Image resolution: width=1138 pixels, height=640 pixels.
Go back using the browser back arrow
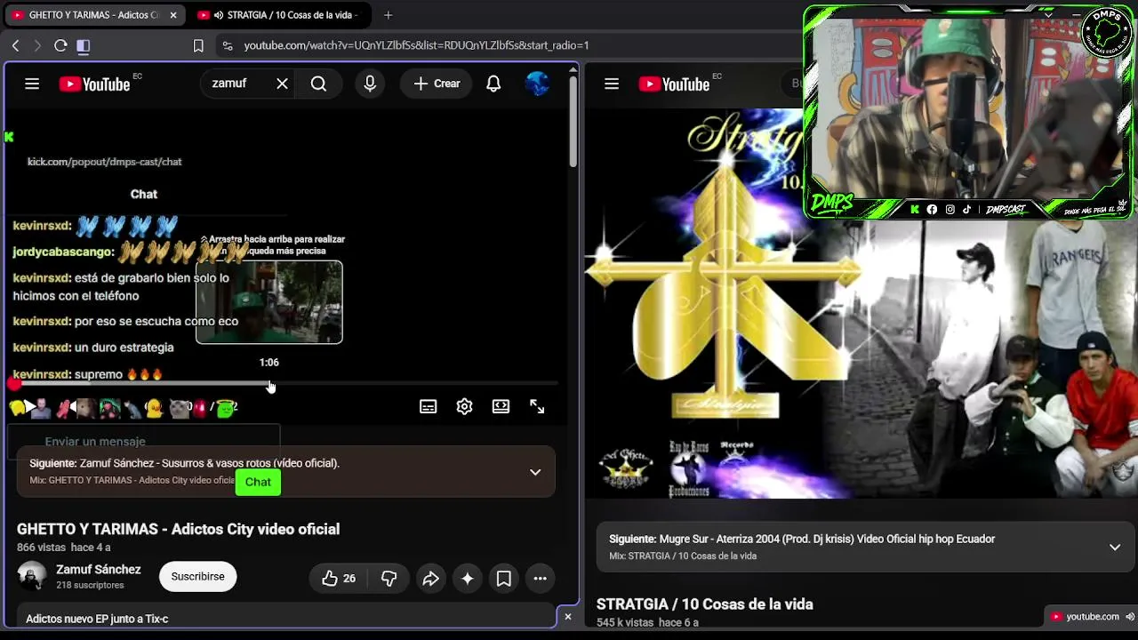click(16, 45)
